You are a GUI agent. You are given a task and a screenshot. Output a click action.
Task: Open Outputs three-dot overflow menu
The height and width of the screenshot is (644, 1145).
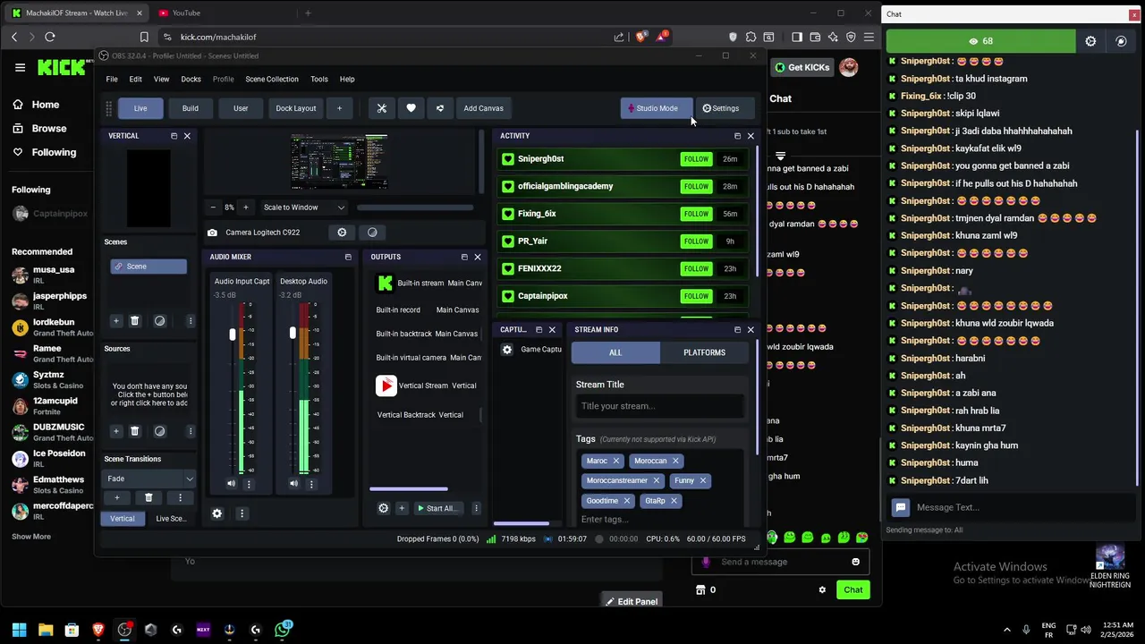coord(475,508)
